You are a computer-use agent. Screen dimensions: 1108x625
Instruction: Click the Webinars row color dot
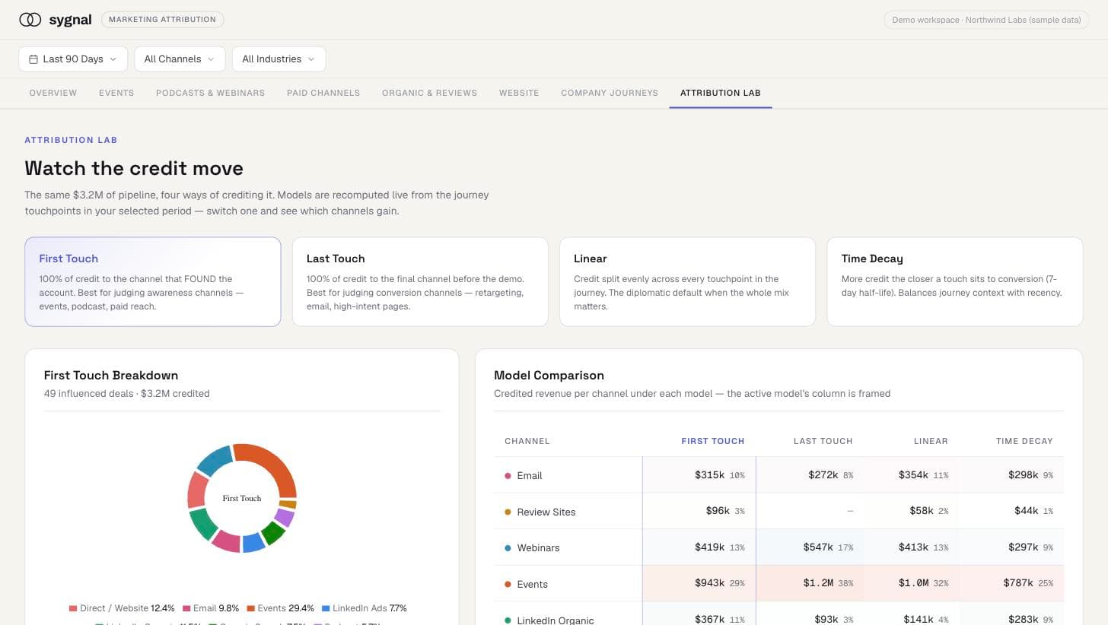click(508, 548)
